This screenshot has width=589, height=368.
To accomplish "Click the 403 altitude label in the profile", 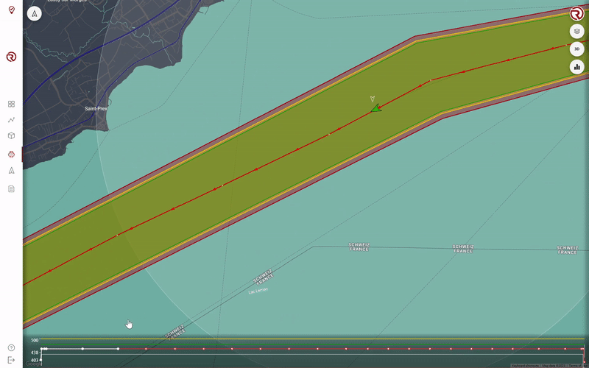I will tap(35, 361).
